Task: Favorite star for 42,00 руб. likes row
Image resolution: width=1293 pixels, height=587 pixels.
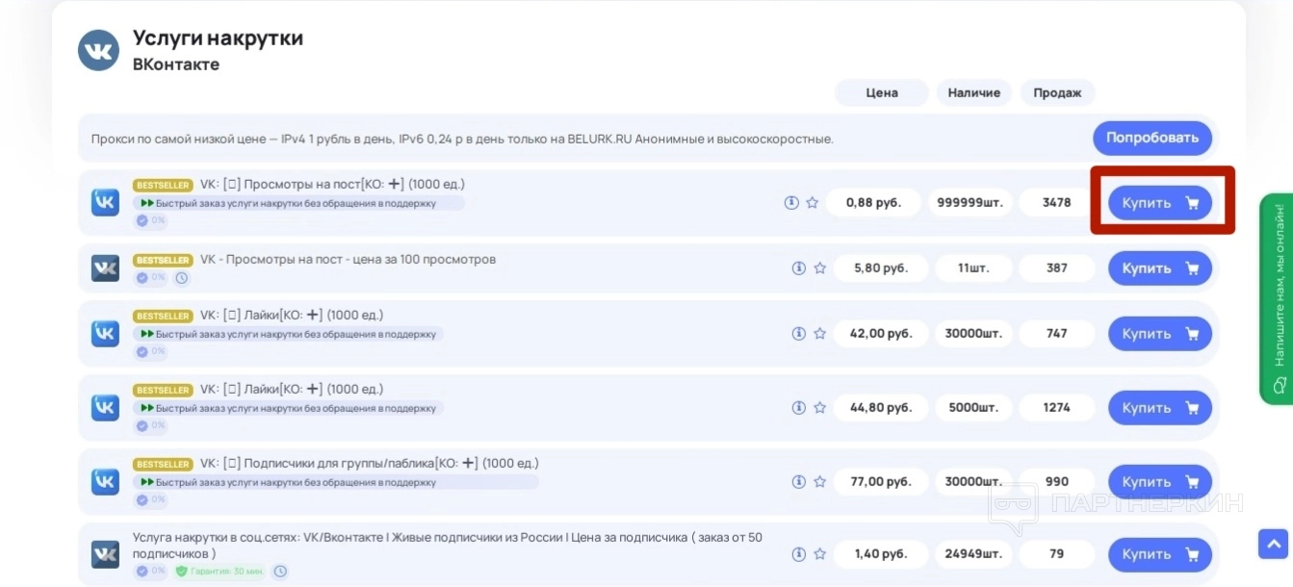Action: pyautogui.click(x=820, y=334)
